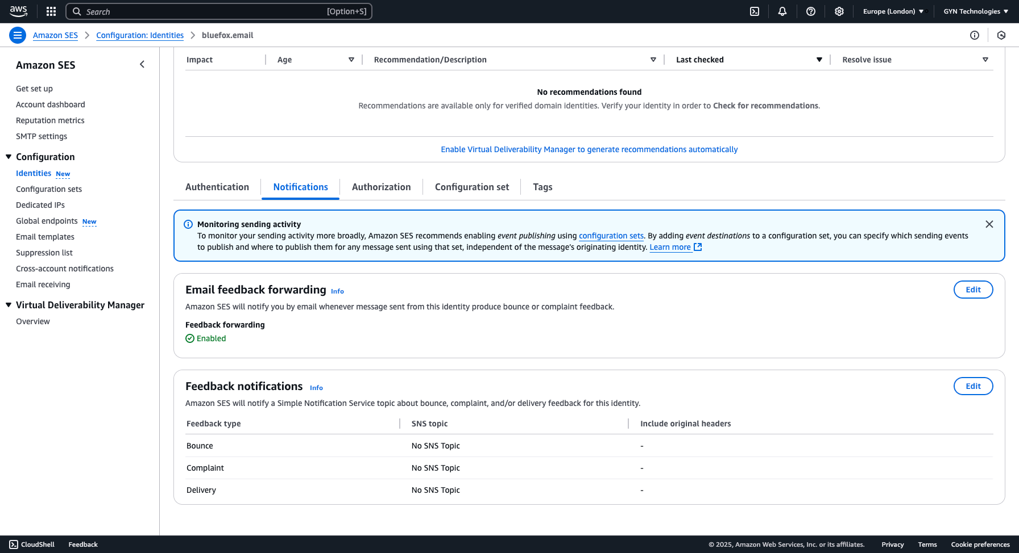Collapse the Amazon SES side panel
1019x553 pixels.
(x=142, y=64)
